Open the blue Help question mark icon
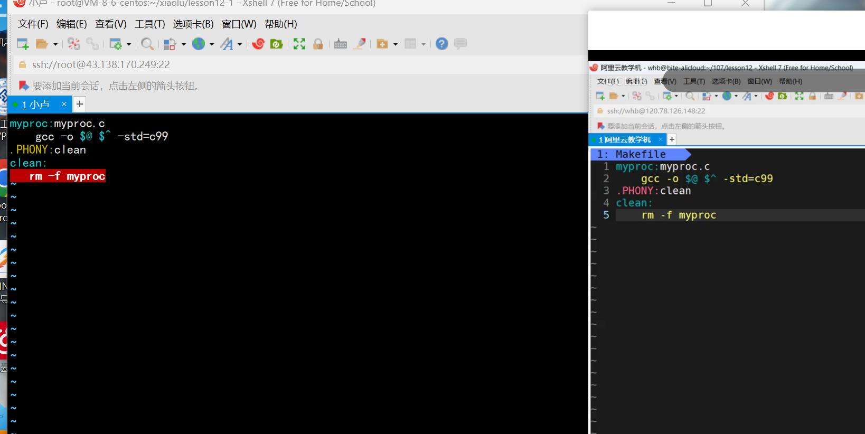Screen dimensions: 865x434 click(442, 44)
